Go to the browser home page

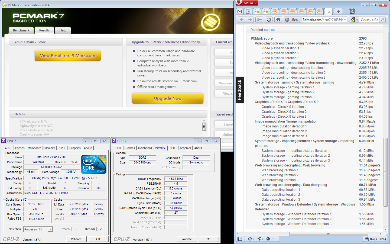tap(278, 20)
